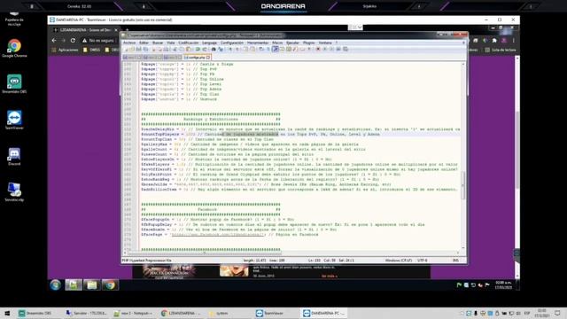The width and height of the screenshot is (567, 319).
Task: Click UTF-8 encoding in the status bar
Action: (422, 260)
